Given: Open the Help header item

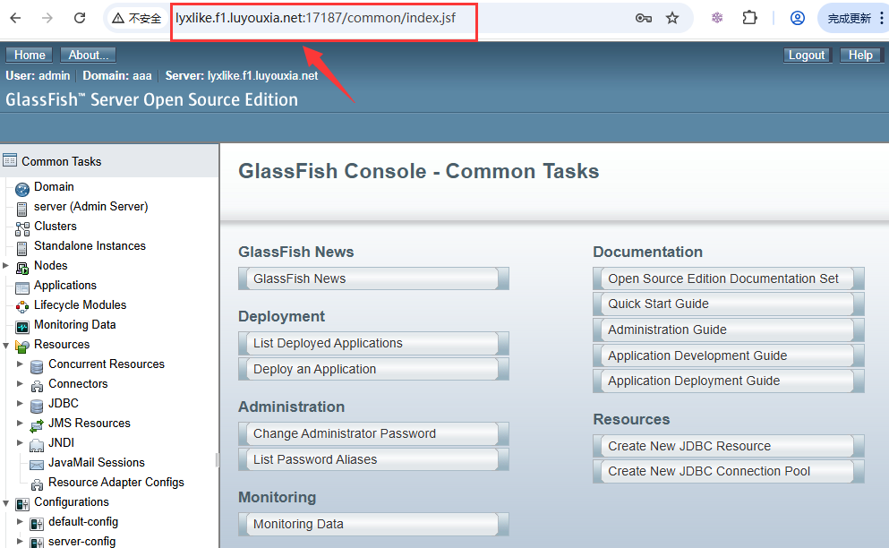Looking at the screenshot, I should click(860, 55).
